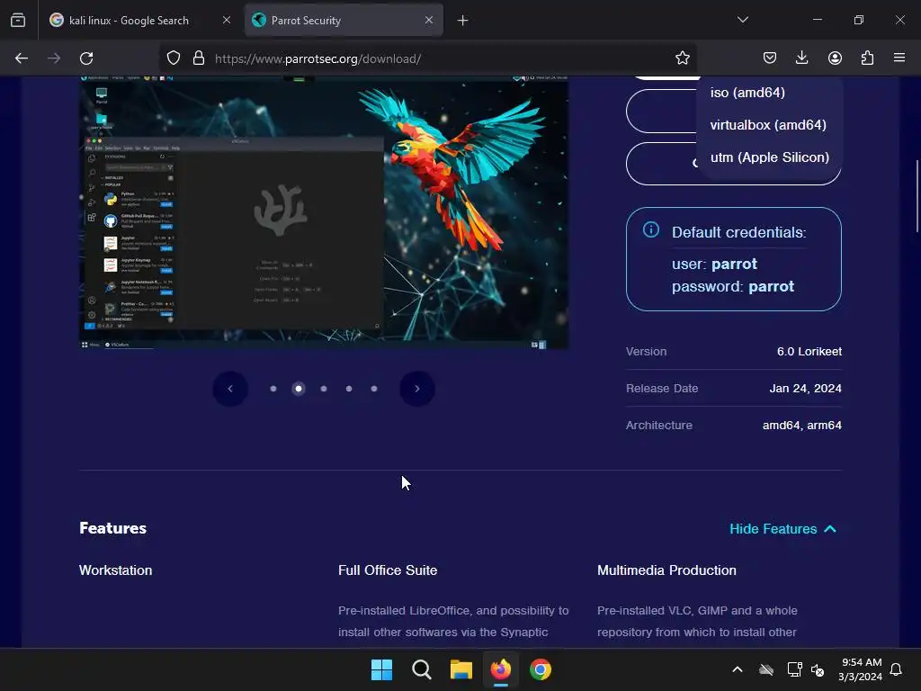Open the extensions puzzle icon
Viewport: 921px width, 691px height.
(867, 58)
